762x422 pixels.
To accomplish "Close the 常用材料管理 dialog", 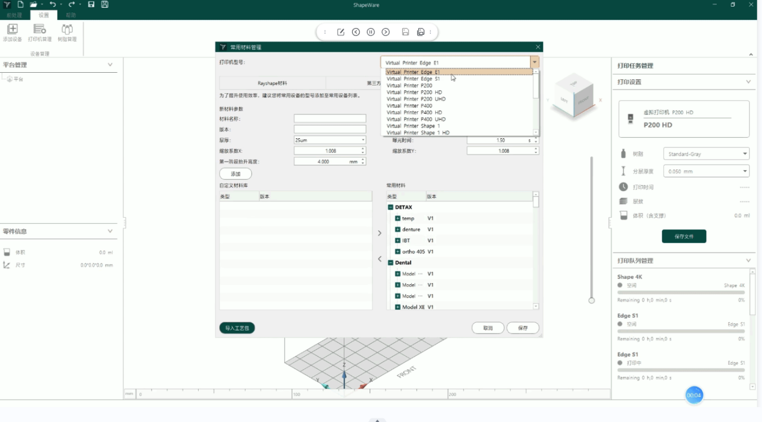I will (538, 47).
